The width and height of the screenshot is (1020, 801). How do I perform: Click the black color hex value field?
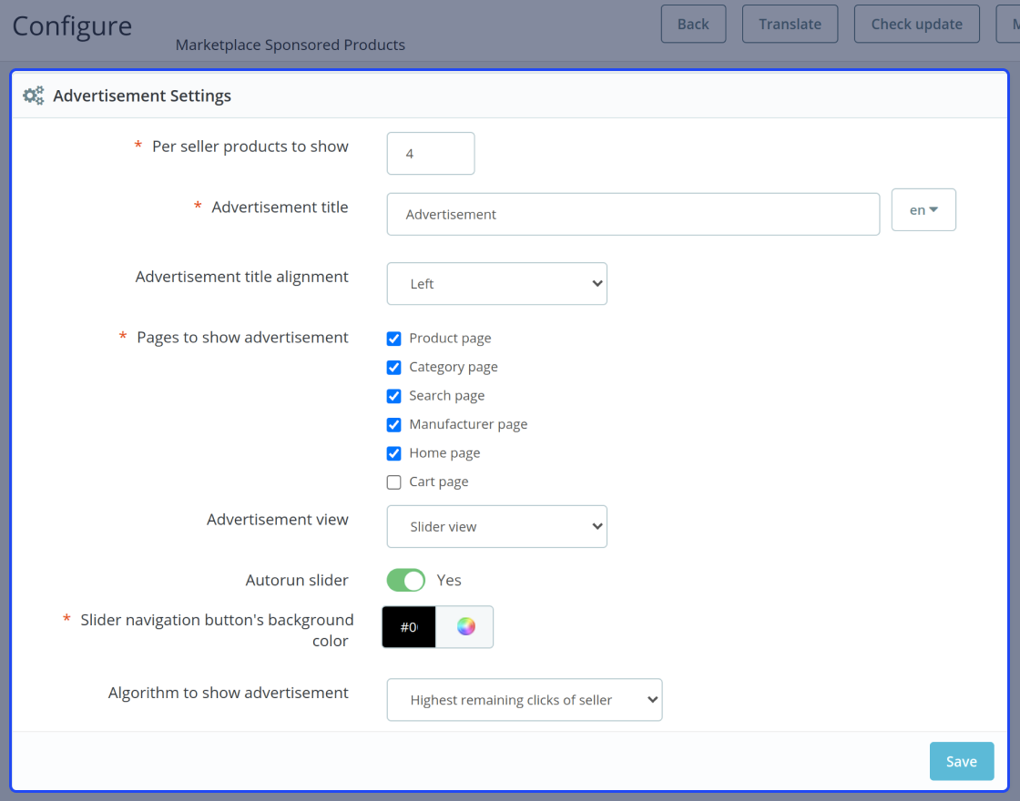point(409,627)
